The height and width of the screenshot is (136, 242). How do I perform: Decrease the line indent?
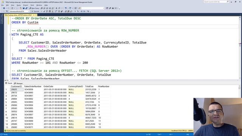click(x=82, y=11)
